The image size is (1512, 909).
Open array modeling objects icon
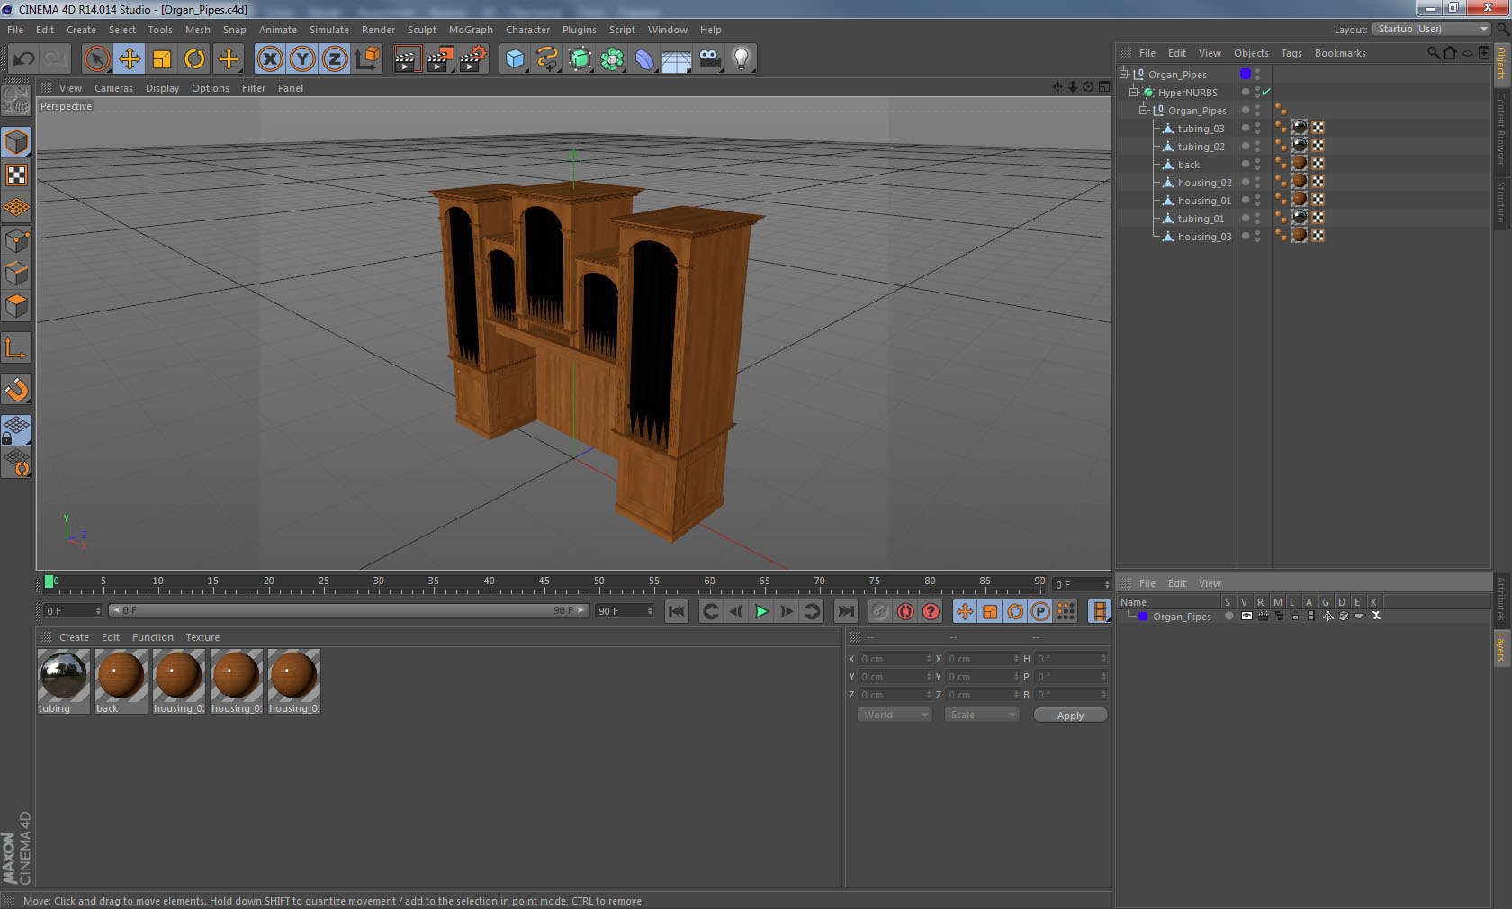point(612,59)
